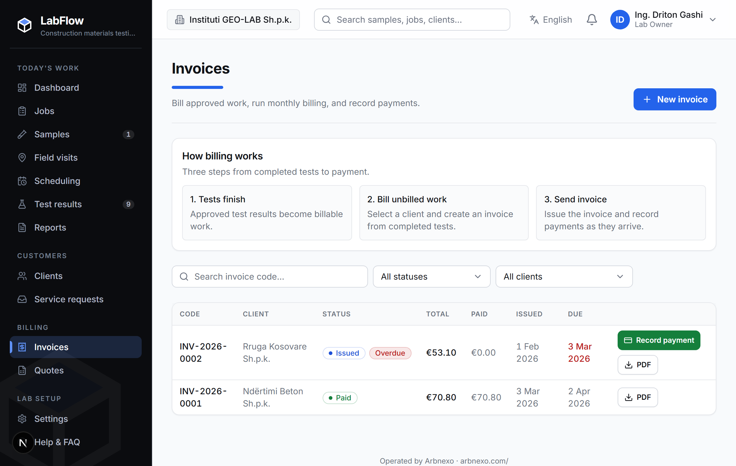Click magnifier icon in invoice code search
The width and height of the screenshot is (736, 466).
(x=184, y=277)
